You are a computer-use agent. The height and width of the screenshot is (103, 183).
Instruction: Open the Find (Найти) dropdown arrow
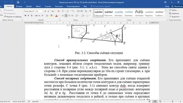(178, 10)
